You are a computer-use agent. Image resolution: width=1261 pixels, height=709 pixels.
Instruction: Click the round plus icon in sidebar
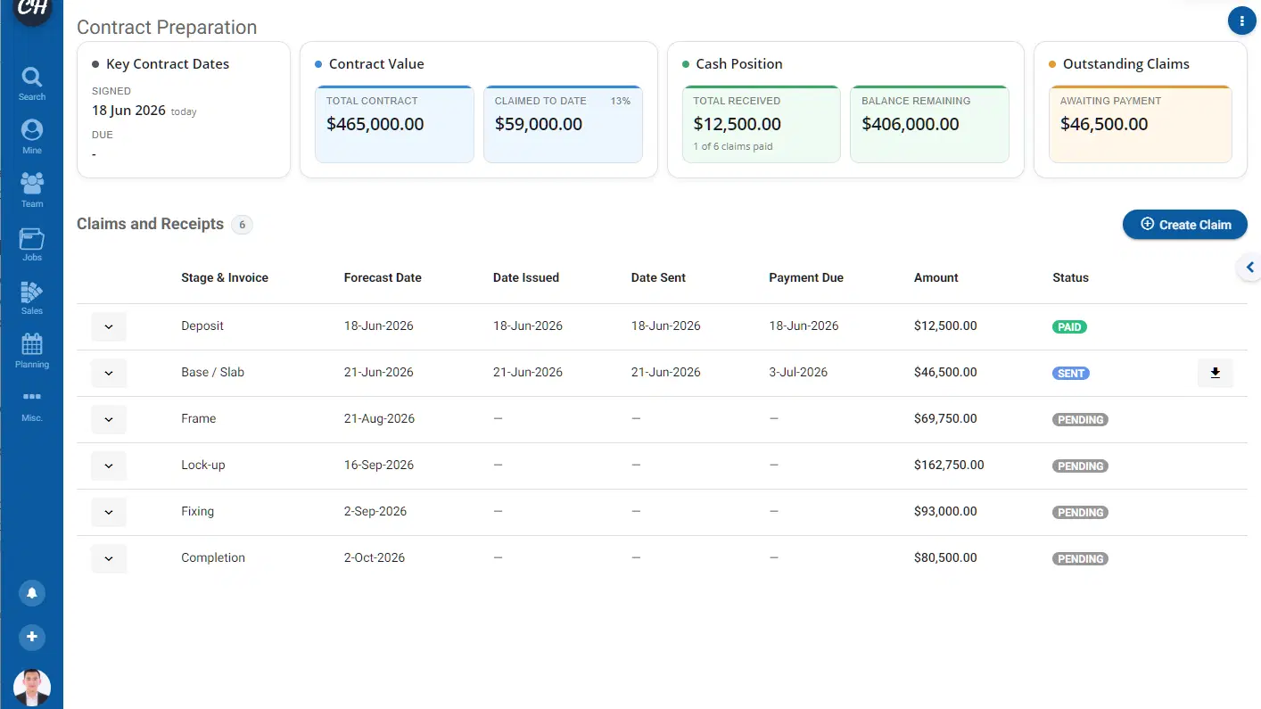tap(32, 637)
